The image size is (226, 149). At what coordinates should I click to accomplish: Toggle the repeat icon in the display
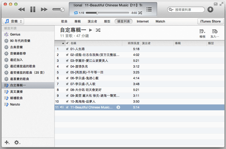tap(76, 13)
